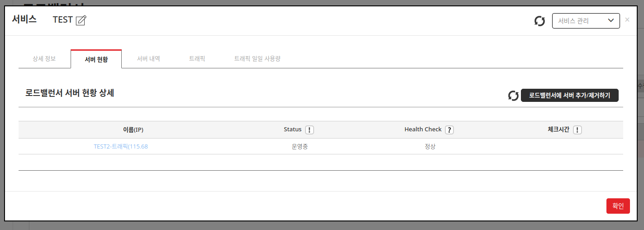Show the 체크시간 column exclamation info icon
The height and width of the screenshot is (230, 644).
[x=577, y=130]
